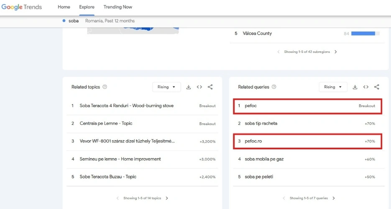Select the Explore tab

[87, 7]
